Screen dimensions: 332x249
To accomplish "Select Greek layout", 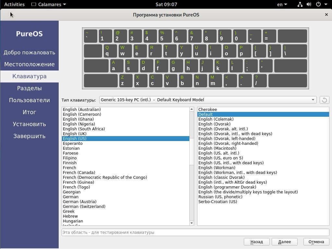I will point(125,211).
